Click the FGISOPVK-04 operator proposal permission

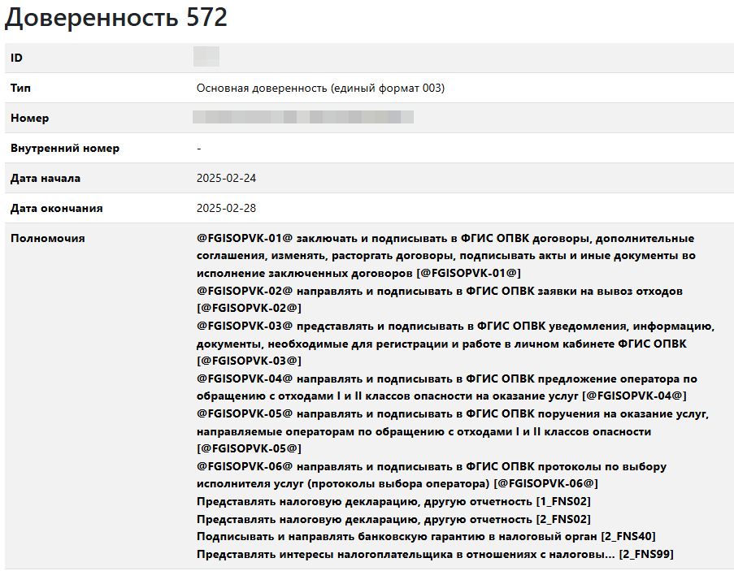coord(445,387)
